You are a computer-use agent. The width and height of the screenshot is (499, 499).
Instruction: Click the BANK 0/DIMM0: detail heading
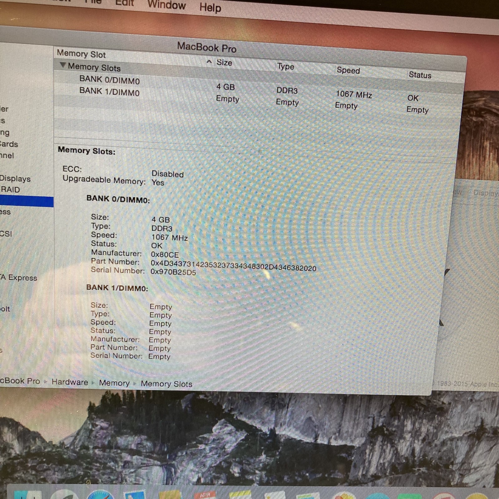click(118, 199)
